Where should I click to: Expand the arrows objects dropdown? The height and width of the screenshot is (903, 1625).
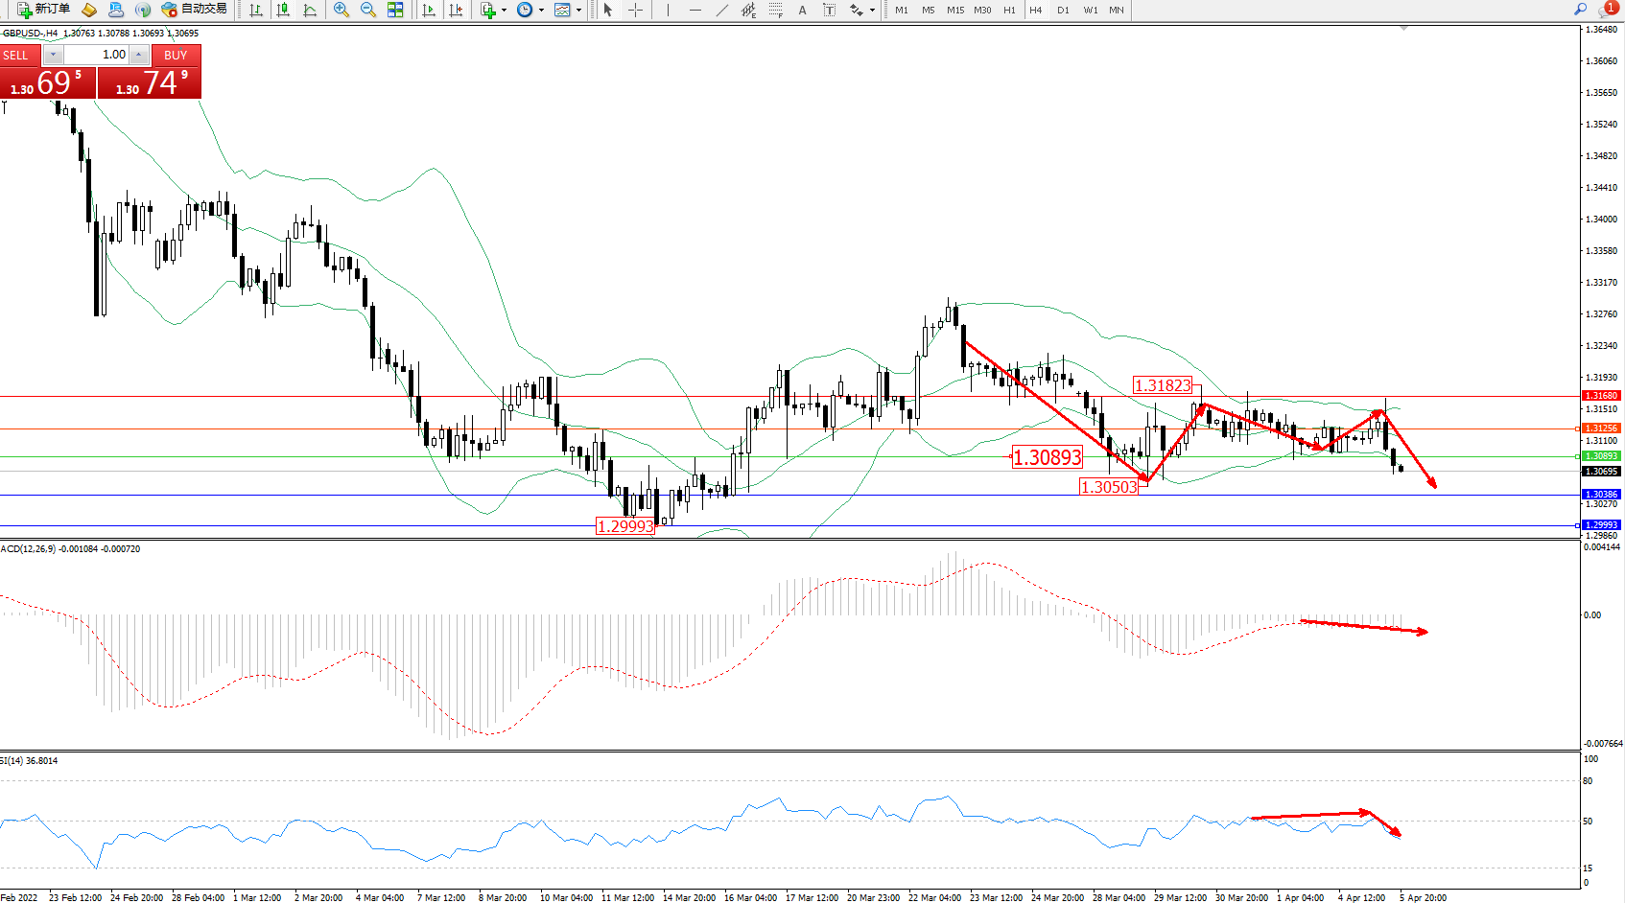point(872,11)
